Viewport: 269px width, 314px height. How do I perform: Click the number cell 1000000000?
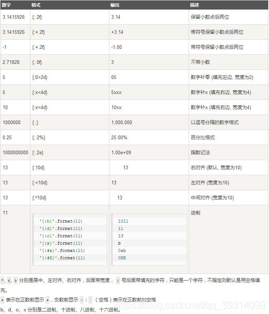pyautogui.click(x=15, y=153)
